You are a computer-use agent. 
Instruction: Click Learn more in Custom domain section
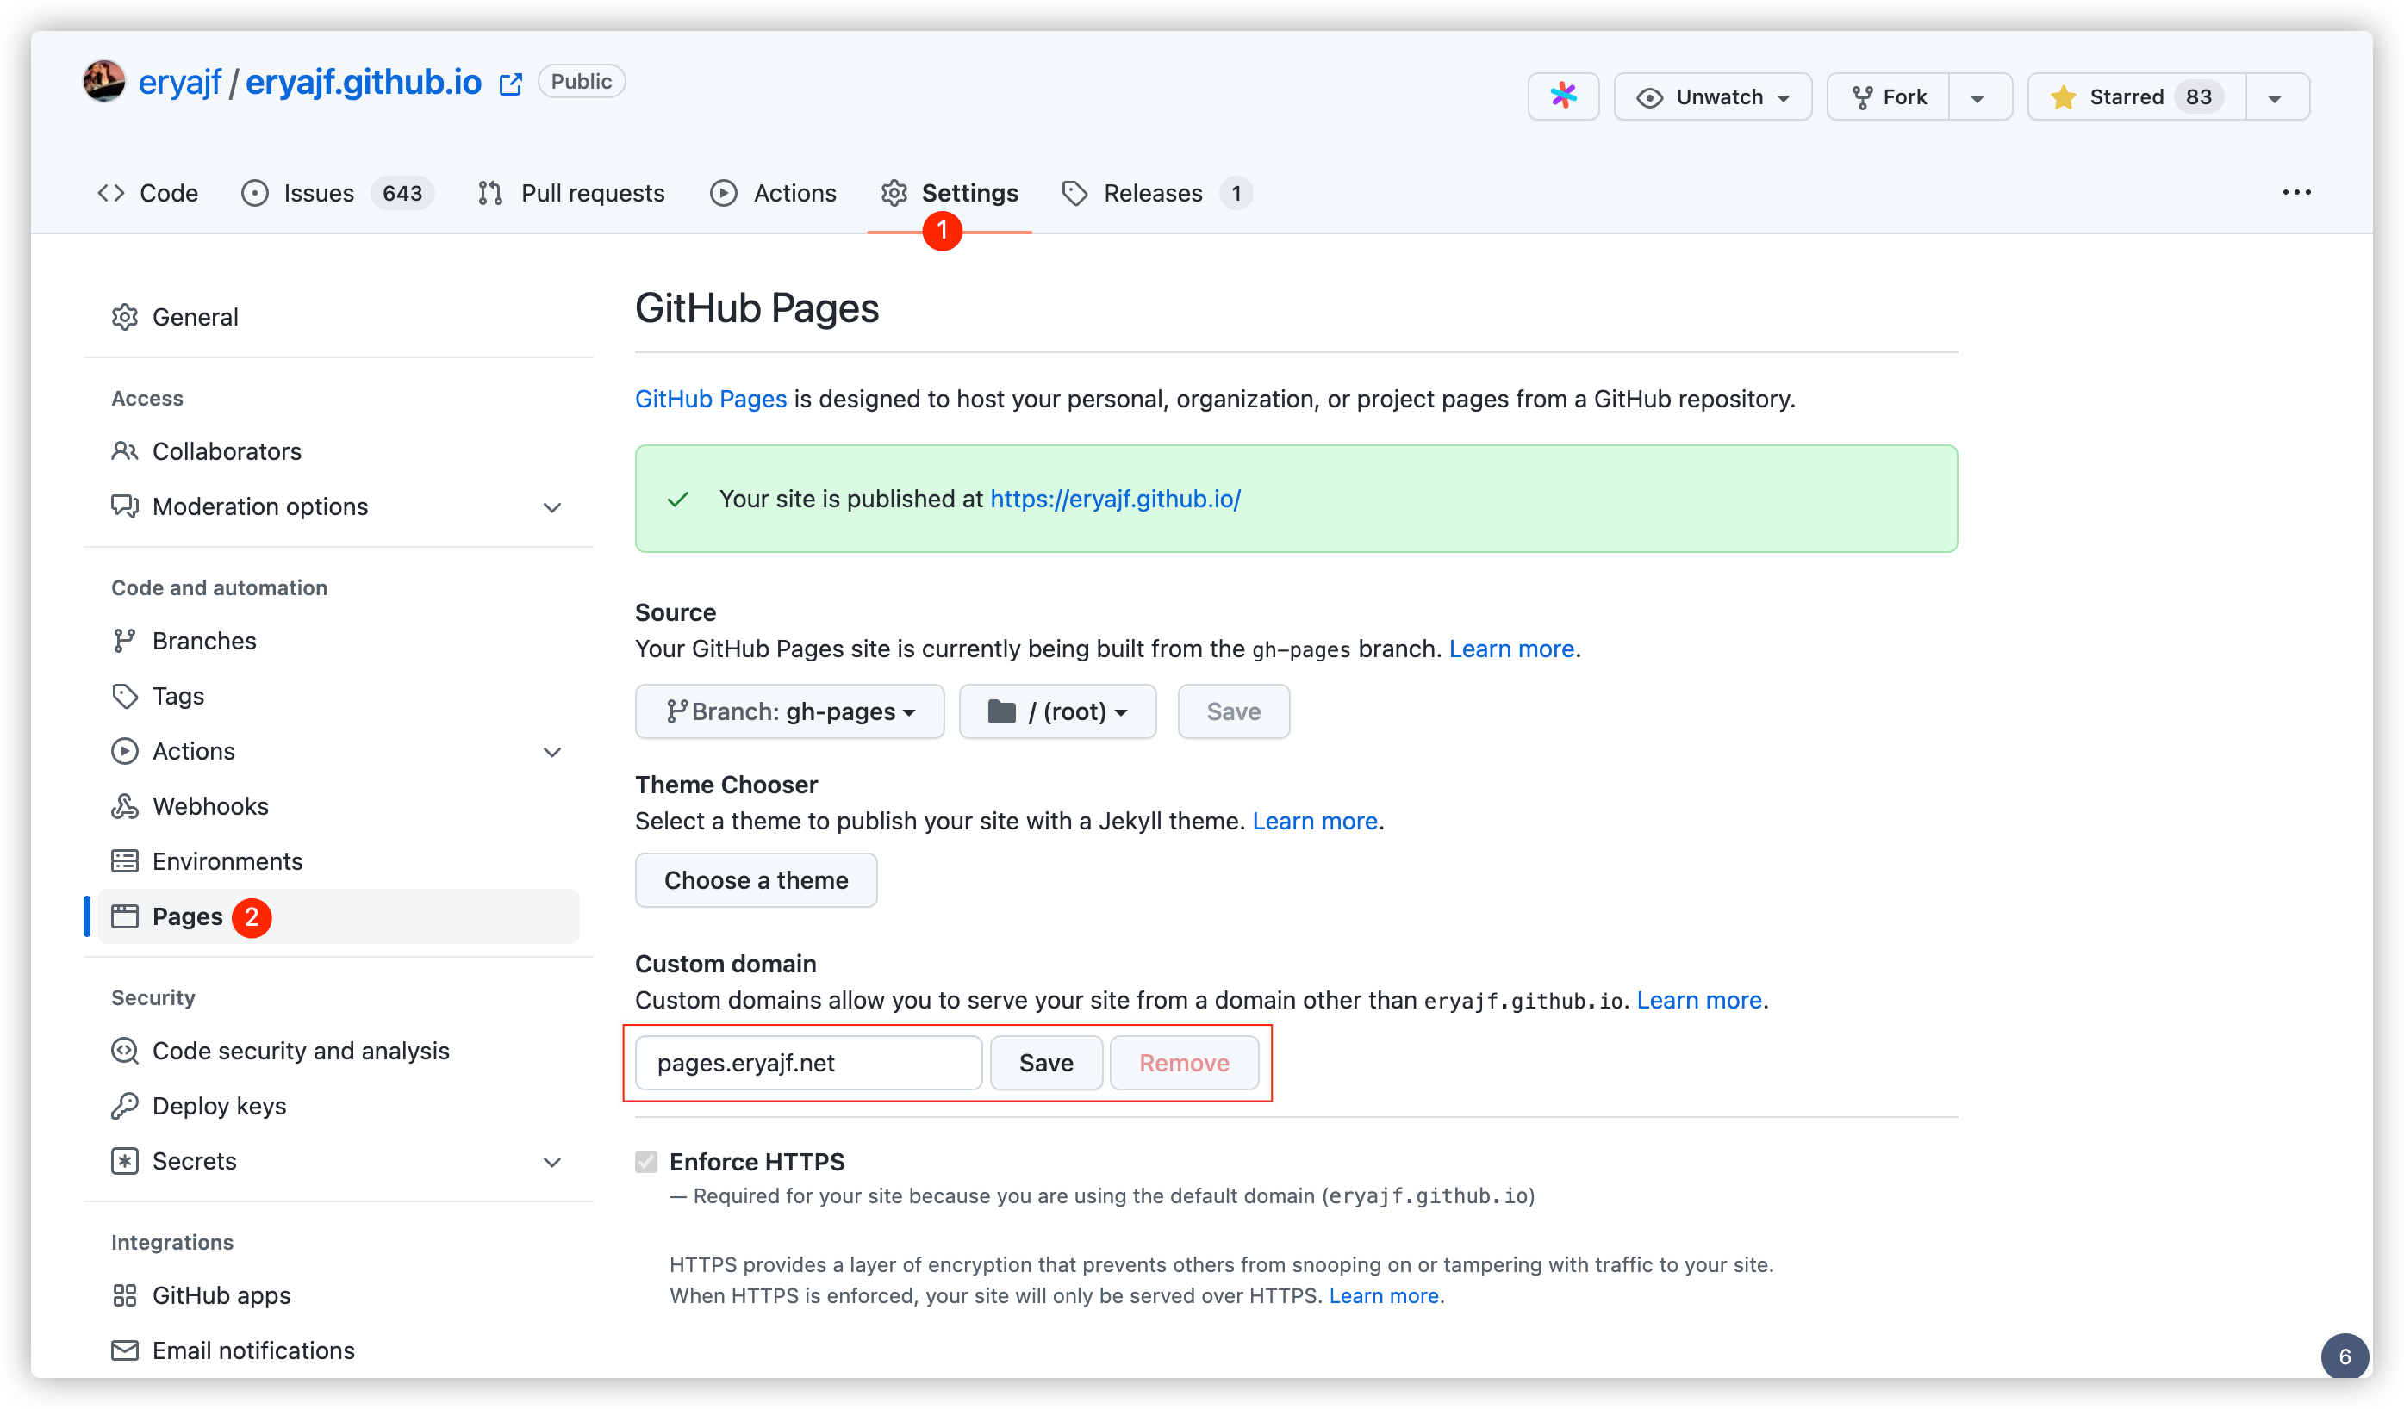pos(1699,1000)
